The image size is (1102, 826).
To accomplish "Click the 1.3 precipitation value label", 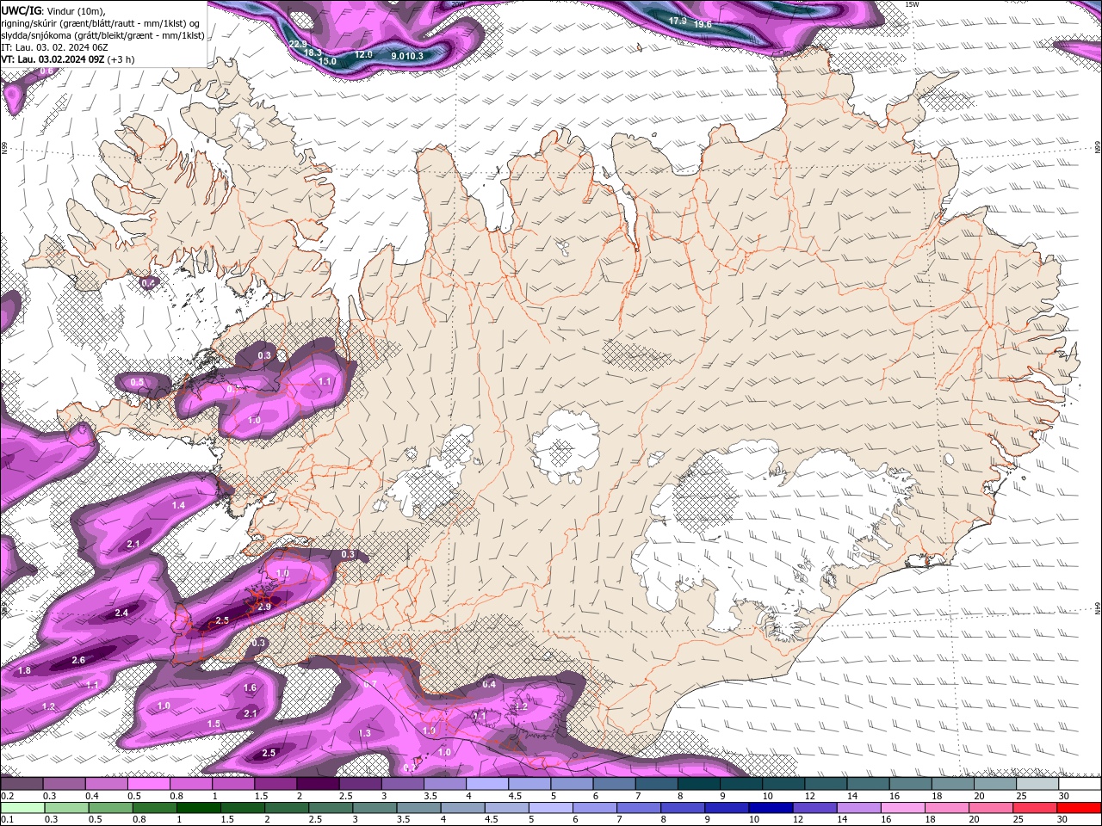I will pos(365,733).
